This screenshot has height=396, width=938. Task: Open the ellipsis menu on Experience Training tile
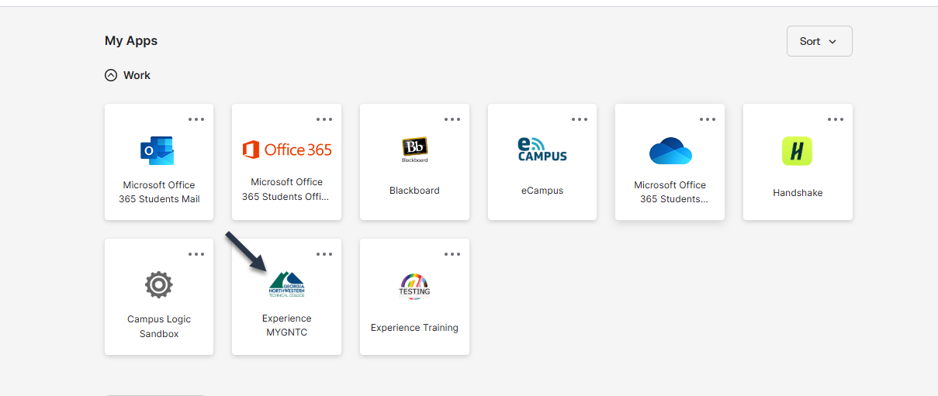tap(452, 254)
